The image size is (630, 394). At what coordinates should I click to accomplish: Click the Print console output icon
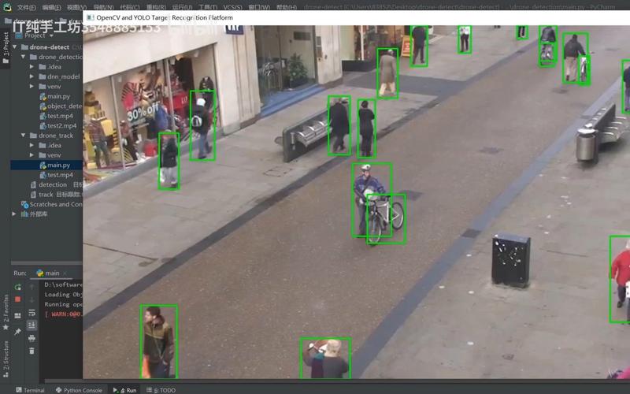tap(31, 338)
